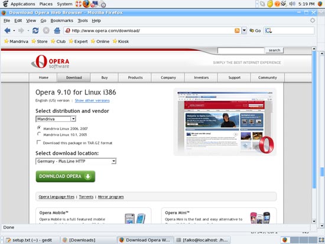Click the Stop loading icon
This screenshot has height=244, width=325.
coord(46,31)
